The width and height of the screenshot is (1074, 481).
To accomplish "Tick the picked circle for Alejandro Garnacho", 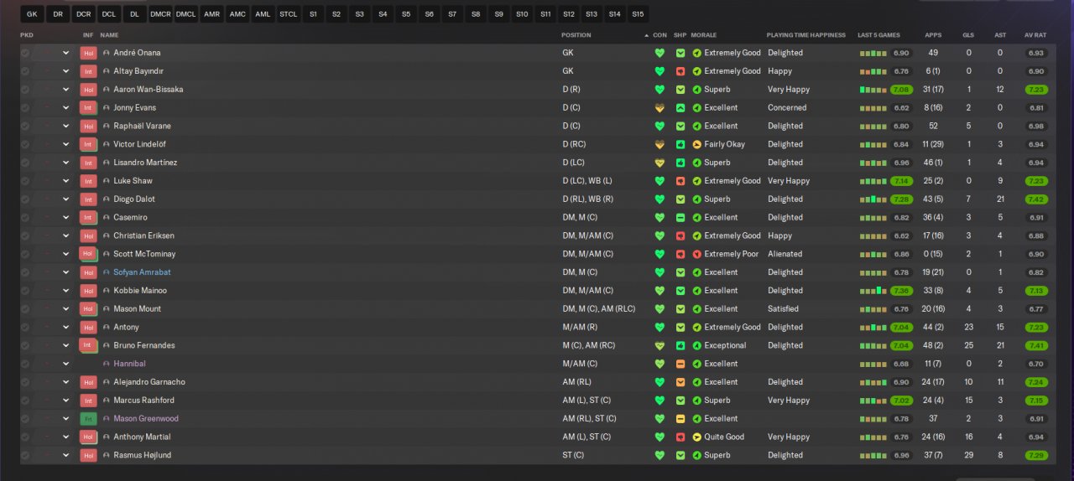I will (x=25, y=382).
